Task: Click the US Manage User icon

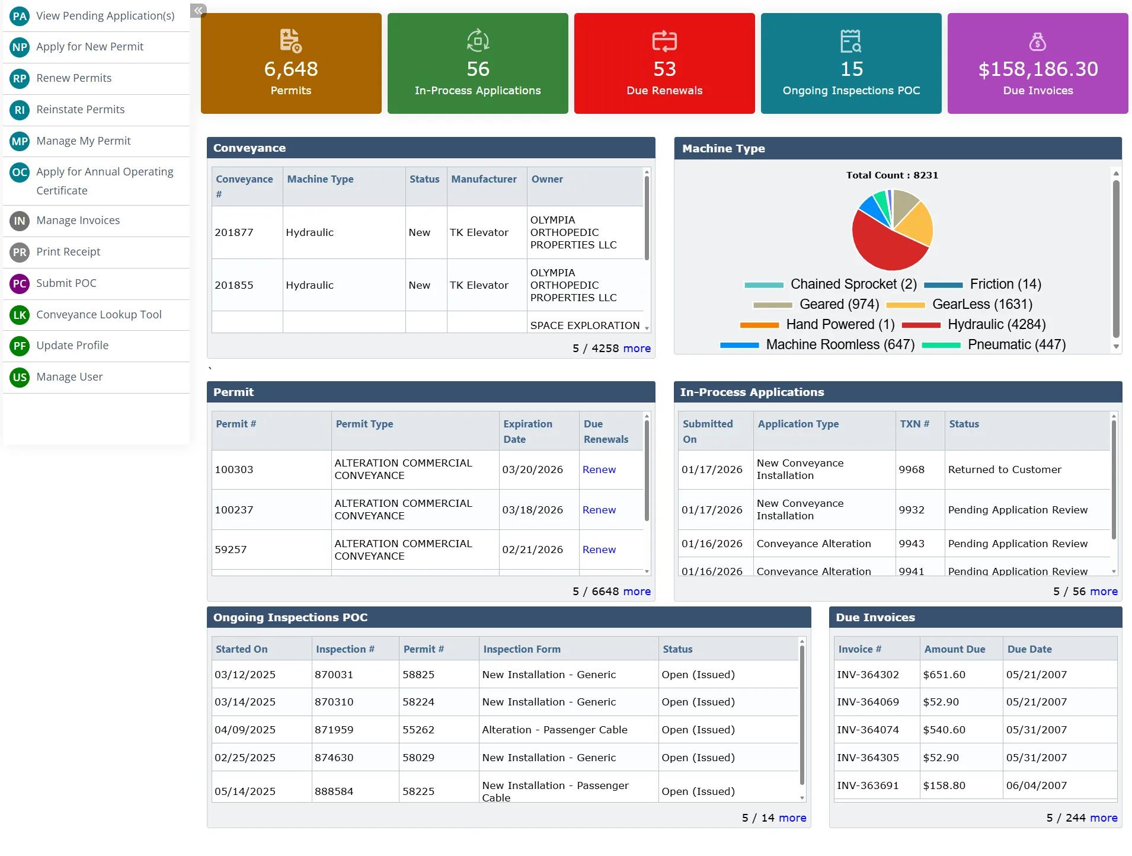Action: click(x=20, y=377)
